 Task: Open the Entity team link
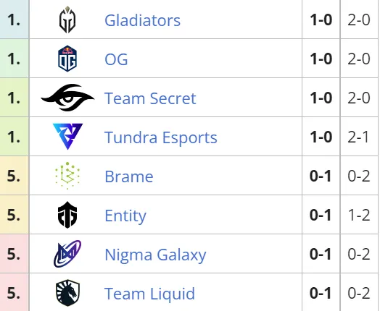[x=125, y=216]
